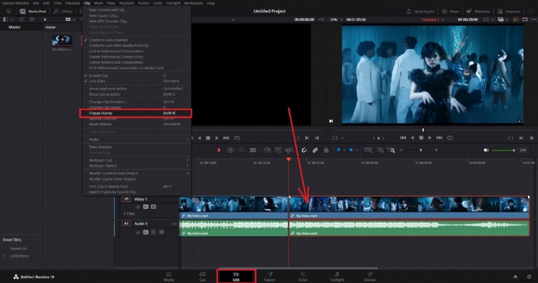Expand Collections under Smart Bins

[5, 256]
